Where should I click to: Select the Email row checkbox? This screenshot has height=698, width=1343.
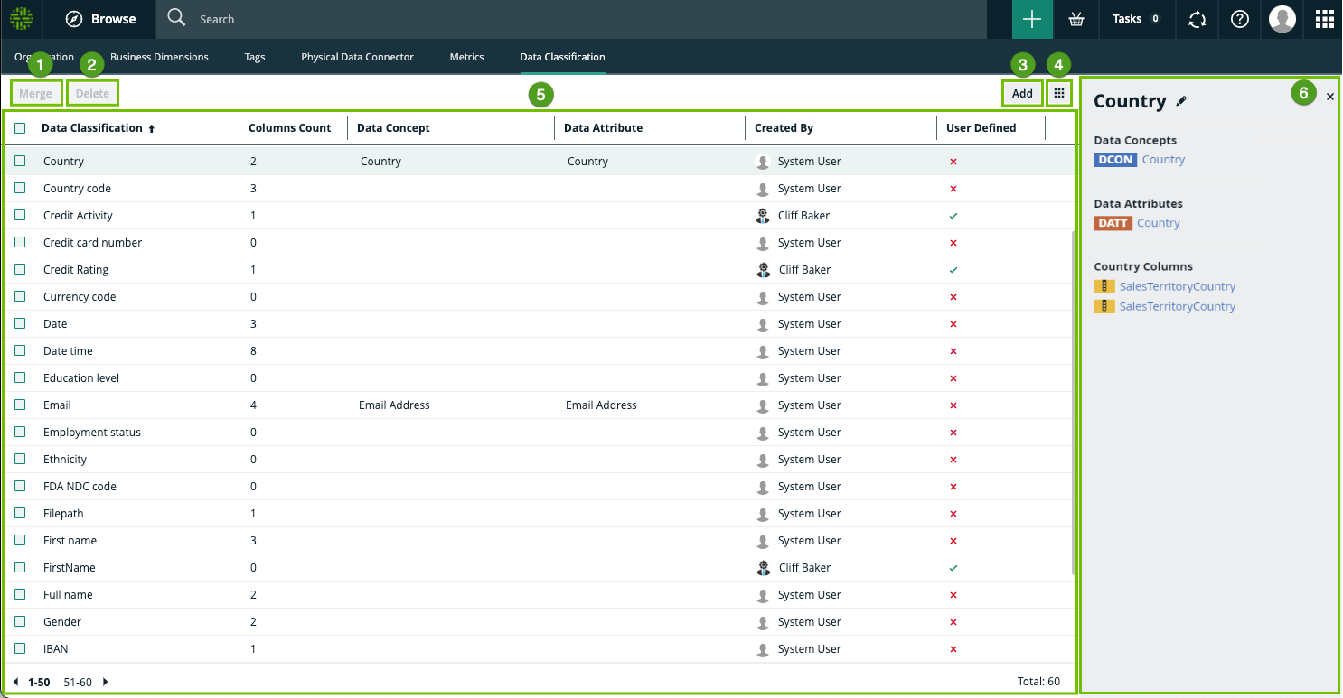(x=20, y=405)
